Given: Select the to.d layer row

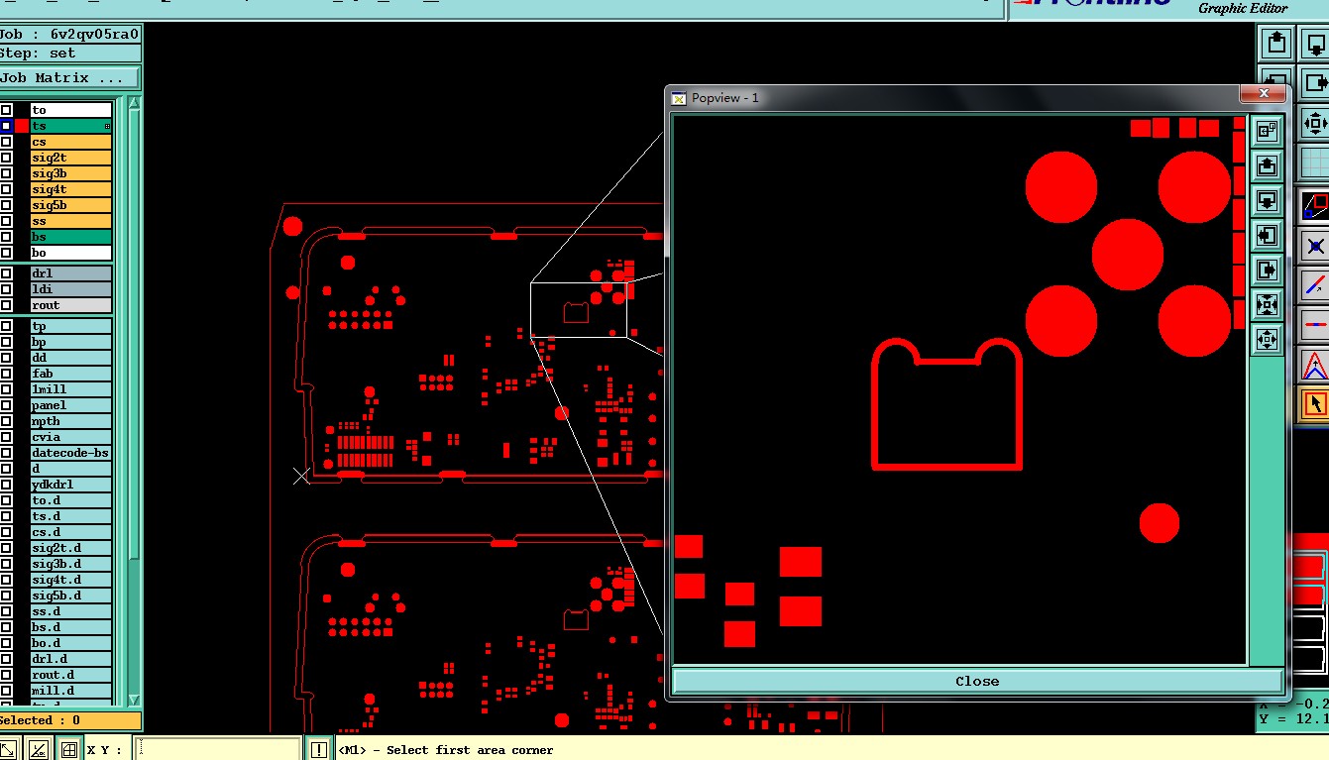Looking at the screenshot, I should point(70,500).
